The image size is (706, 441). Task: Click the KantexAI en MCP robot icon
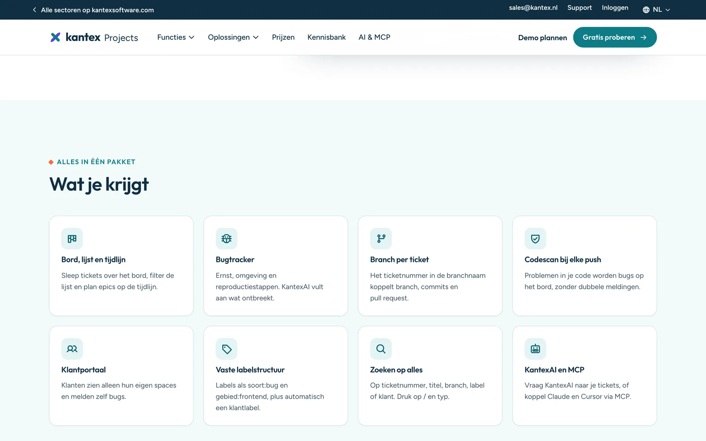(535, 349)
